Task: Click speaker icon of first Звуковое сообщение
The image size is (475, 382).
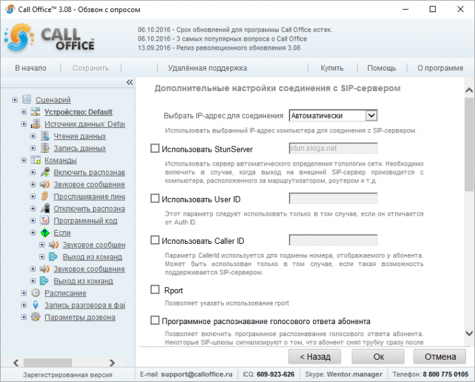Action: (x=45, y=184)
